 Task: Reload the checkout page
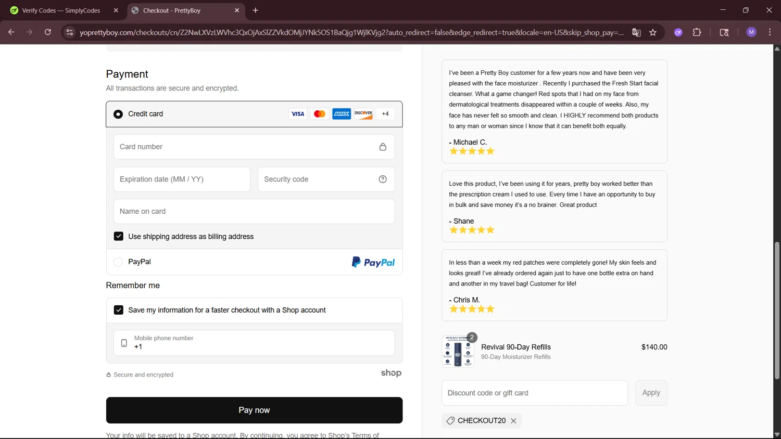point(48,32)
